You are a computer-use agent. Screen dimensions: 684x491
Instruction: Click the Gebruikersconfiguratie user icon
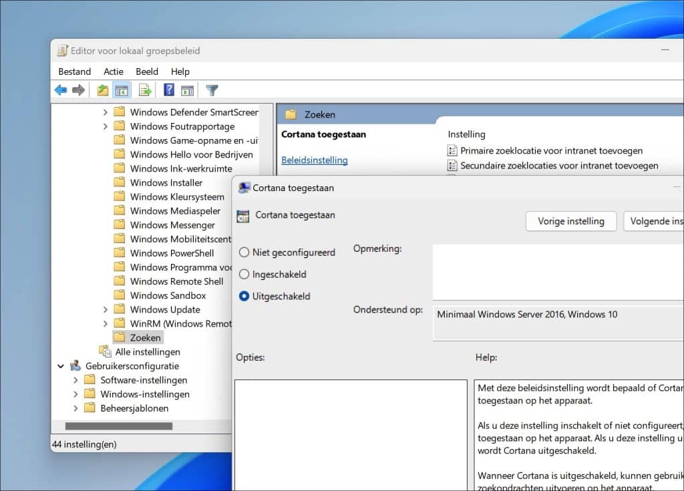(75, 365)
